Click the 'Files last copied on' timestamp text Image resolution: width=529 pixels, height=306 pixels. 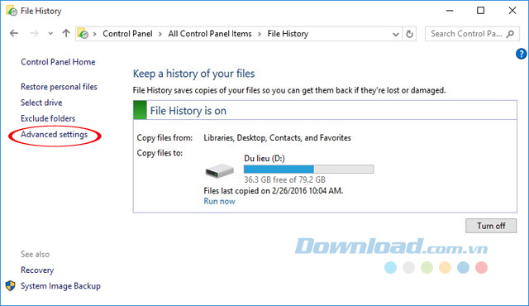pos(274,191)
